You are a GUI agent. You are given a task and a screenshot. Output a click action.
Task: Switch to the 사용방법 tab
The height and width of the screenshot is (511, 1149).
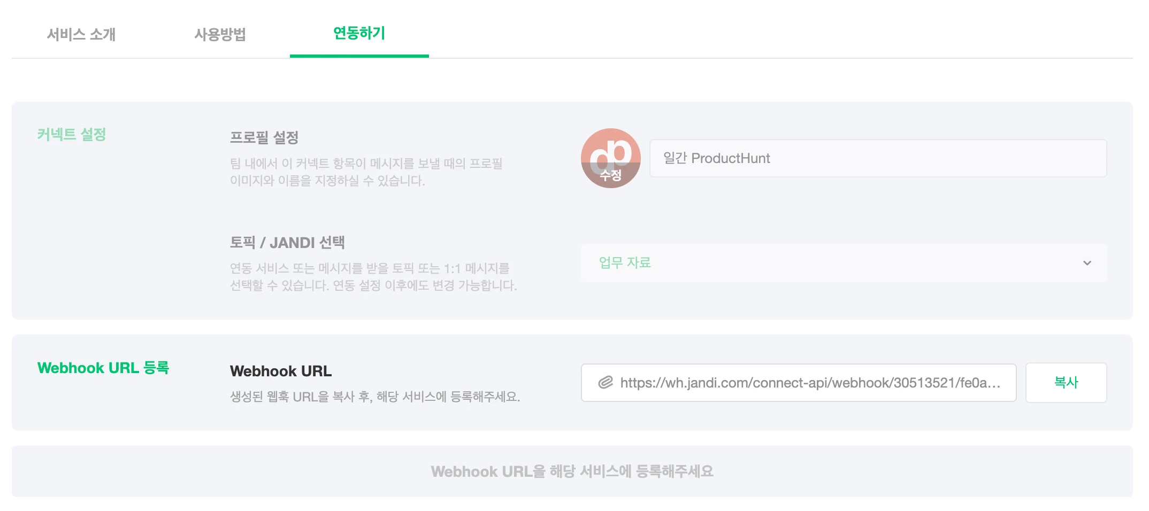(220, 34)
